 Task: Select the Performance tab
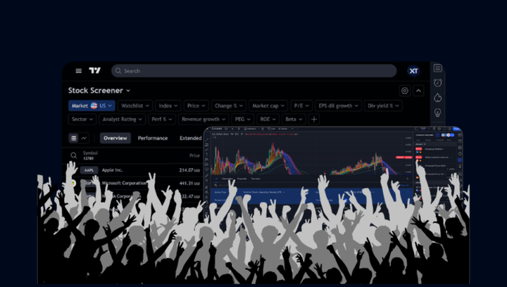(153, 138)
